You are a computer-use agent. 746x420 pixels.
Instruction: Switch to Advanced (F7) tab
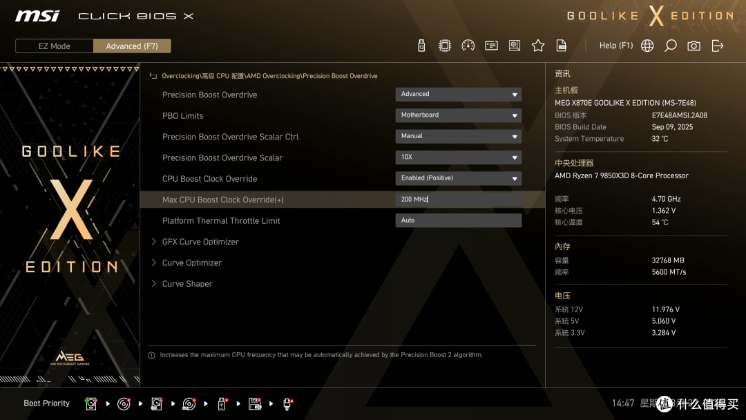pyautogui.click(x=132, y=46)
